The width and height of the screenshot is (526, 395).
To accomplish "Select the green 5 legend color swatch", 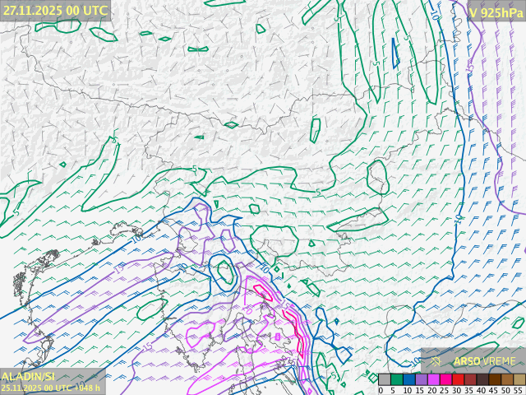I will pyautogui.click(x=396, y=379).
